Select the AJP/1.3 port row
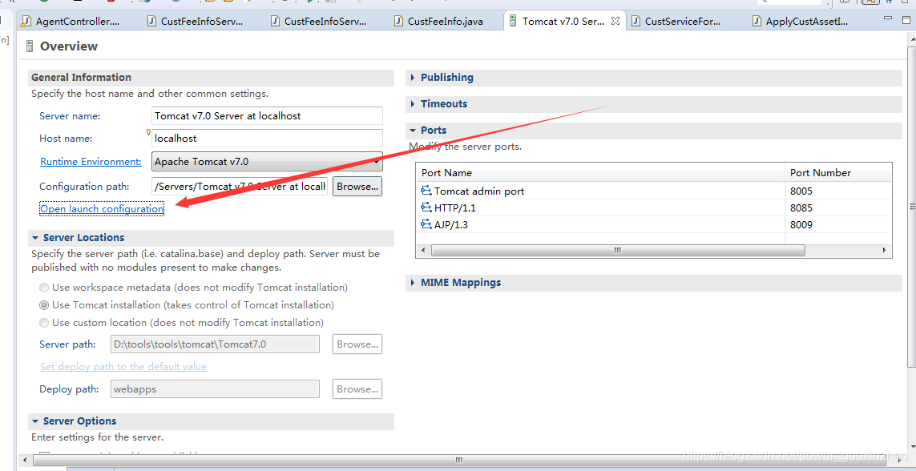 point(654,225)
